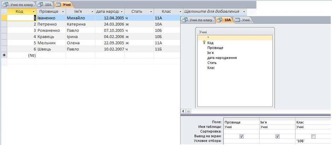Click the class cell '11Б'

pos(167,49)
